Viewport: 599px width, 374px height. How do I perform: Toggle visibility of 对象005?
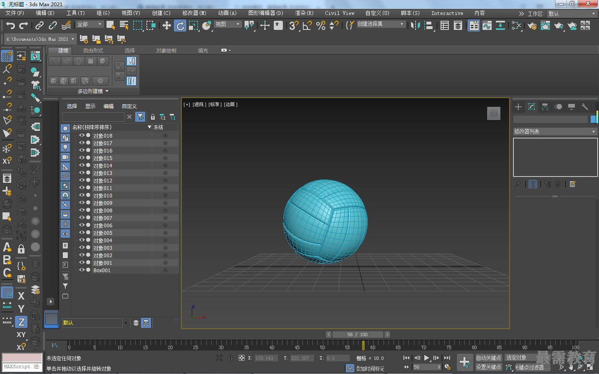point(82,233)
